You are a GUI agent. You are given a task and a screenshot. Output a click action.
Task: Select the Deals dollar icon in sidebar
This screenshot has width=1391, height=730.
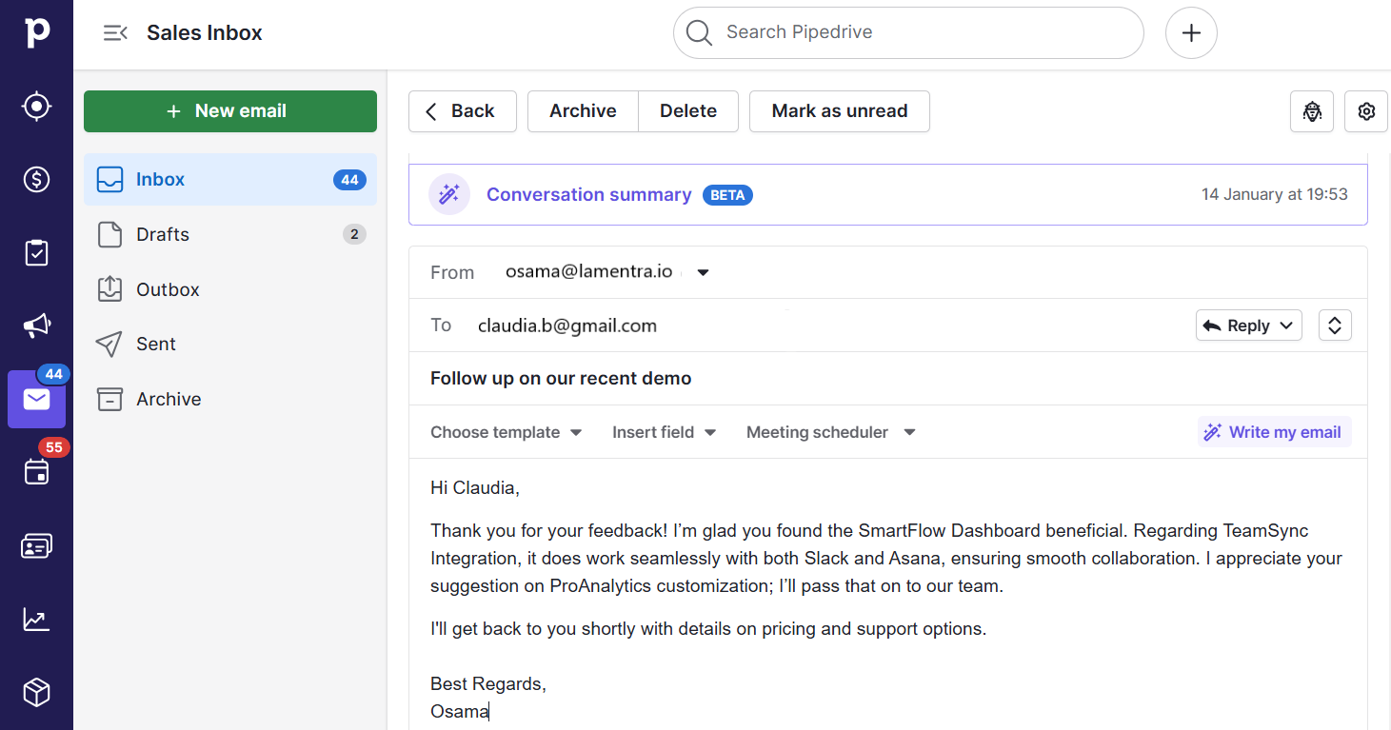36,179
